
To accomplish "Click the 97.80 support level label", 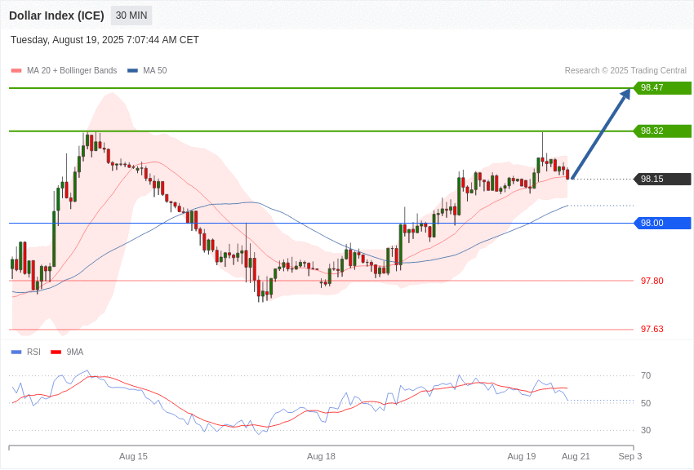I will (x=652, y=281).
